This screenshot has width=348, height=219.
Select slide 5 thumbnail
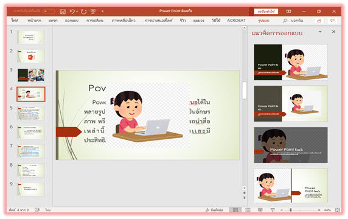(x=31, y=113)
